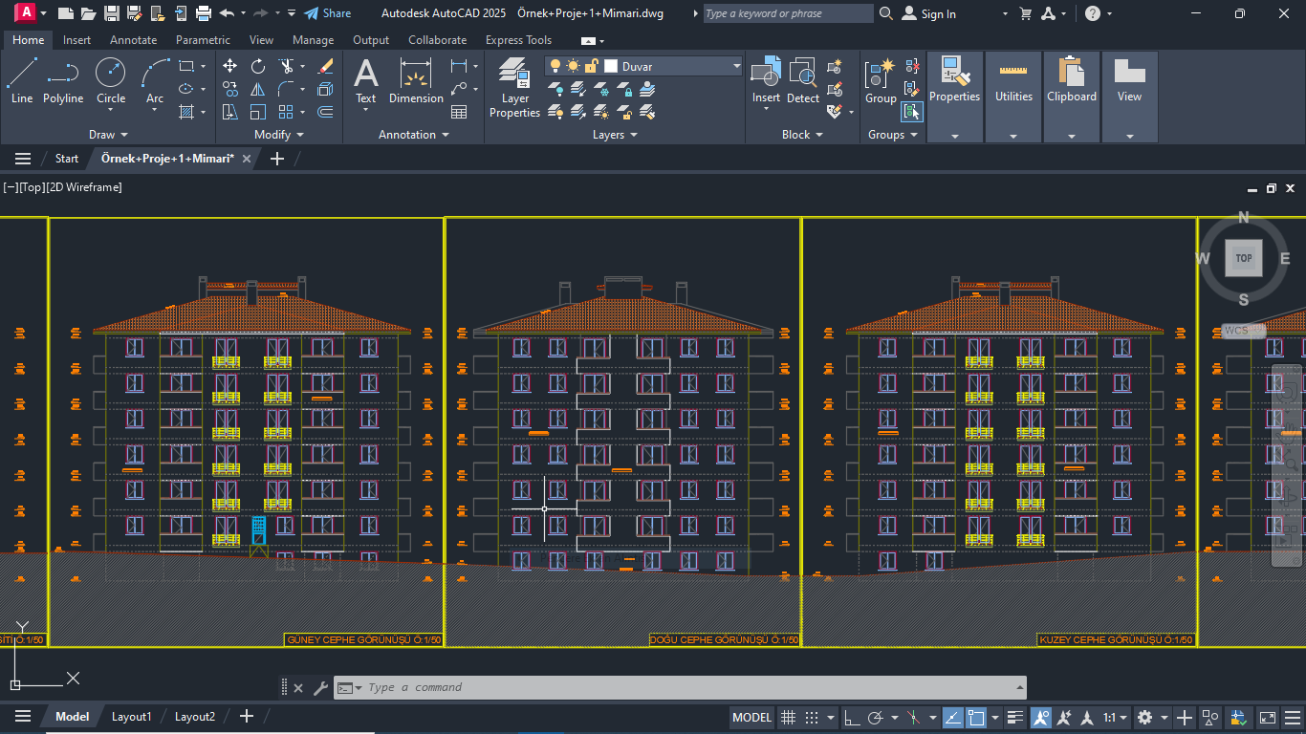Switch to the Layout1 tab
This screenshot has height=734, width=1306.
(x=131, y=717)
